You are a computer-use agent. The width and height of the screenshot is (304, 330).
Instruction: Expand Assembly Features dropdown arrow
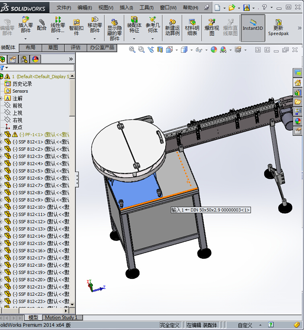[x=134, y=39]
